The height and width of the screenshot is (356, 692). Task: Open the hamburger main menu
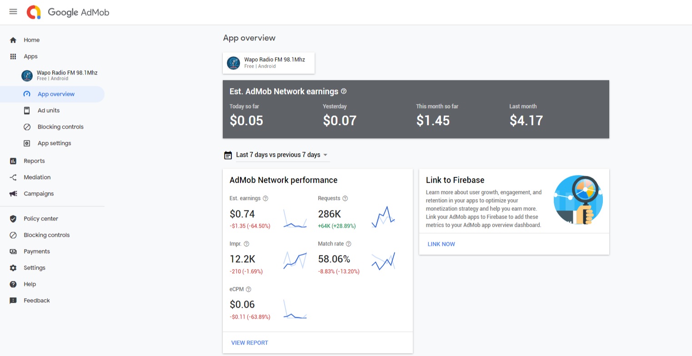pyautogui.click(x=13, y=12)
